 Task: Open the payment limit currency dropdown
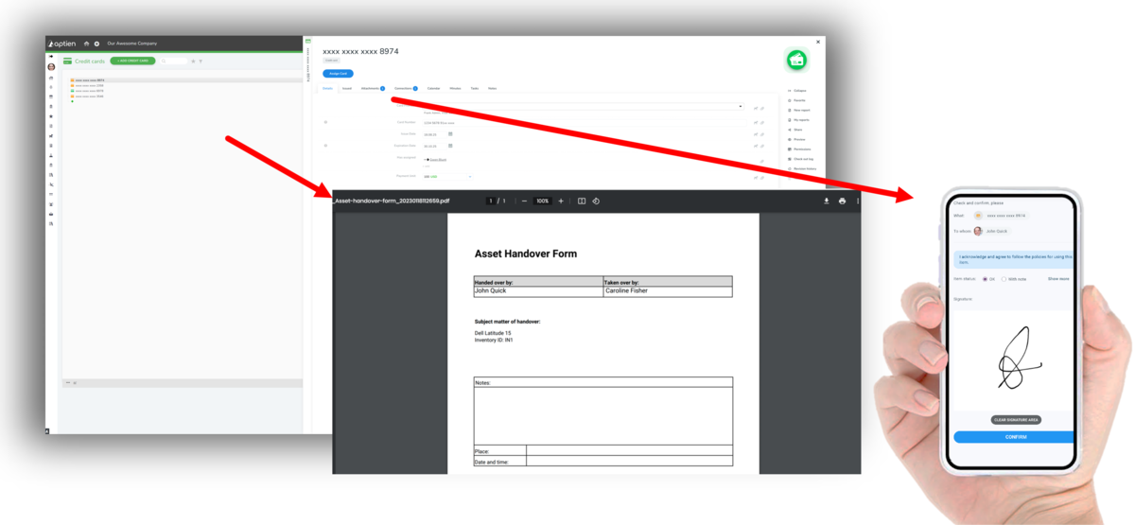(x=470, y=176)
